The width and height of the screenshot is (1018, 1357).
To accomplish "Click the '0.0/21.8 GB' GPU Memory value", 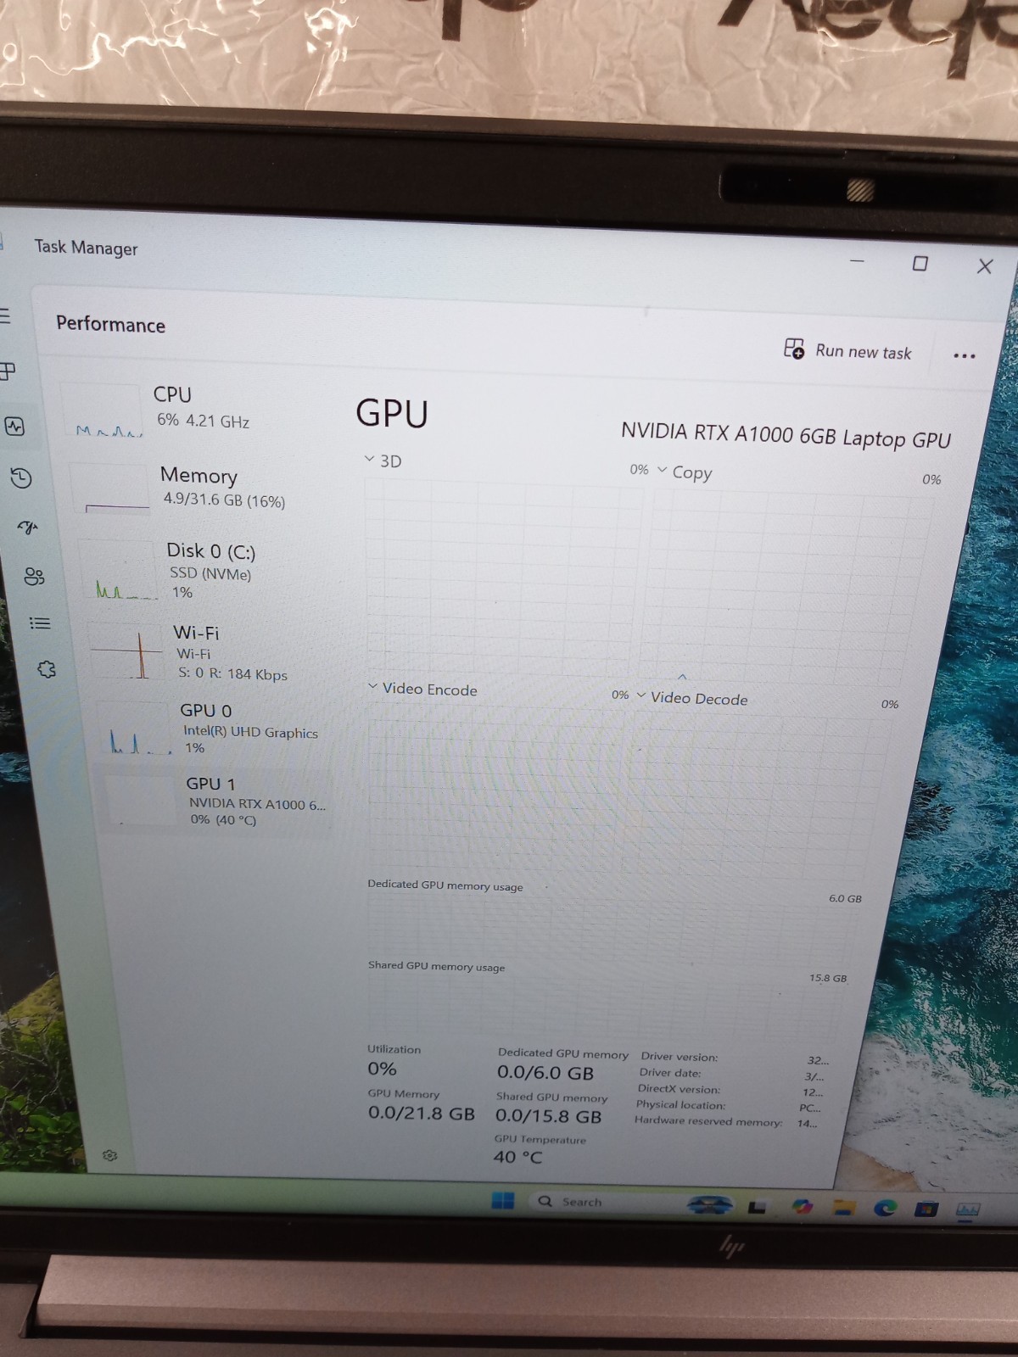I will (x=421, y=1113).
